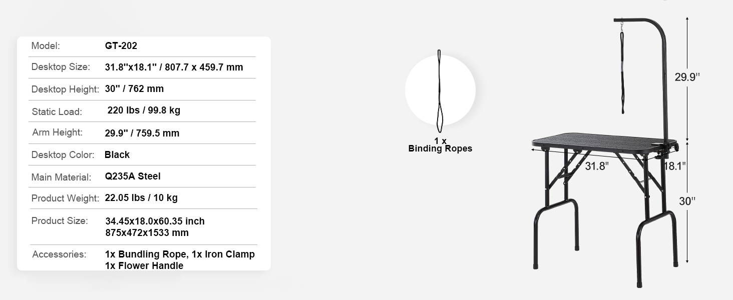Select the GT-202 model value
Screen dimensions: 733x300
click(x=121, y=46)
